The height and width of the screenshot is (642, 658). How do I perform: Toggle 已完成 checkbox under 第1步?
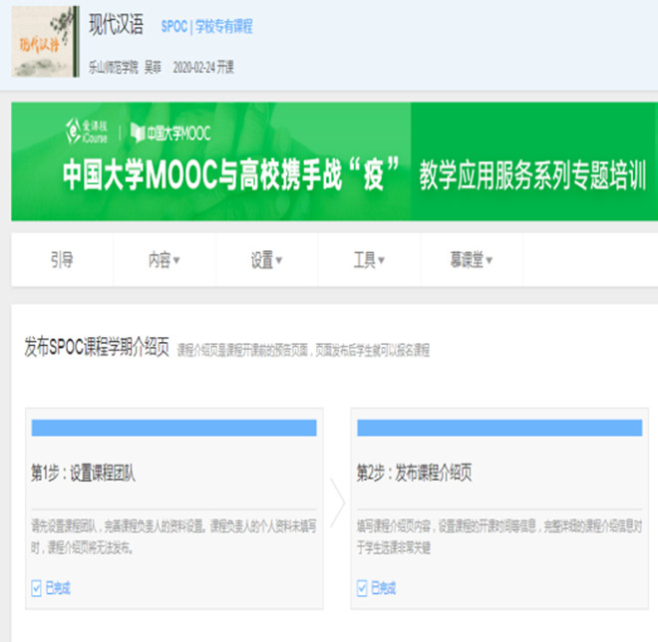click(37, 587)
